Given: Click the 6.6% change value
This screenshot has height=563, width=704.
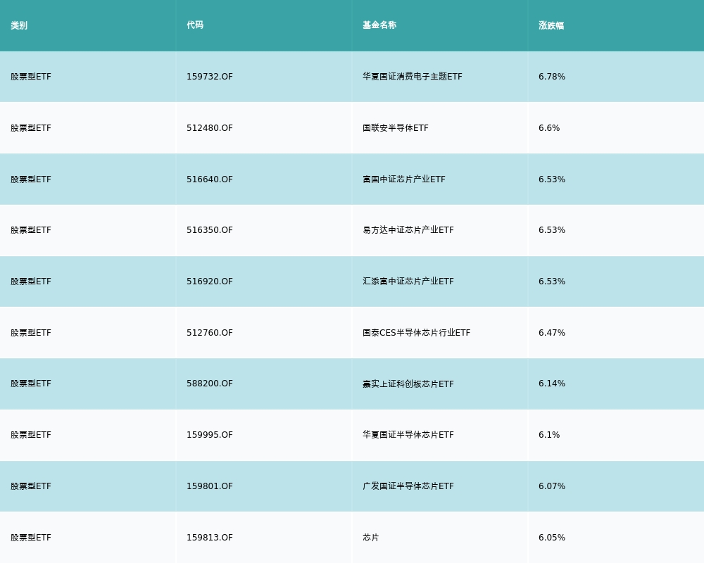Looking at the screenshot, I should 549,128.
